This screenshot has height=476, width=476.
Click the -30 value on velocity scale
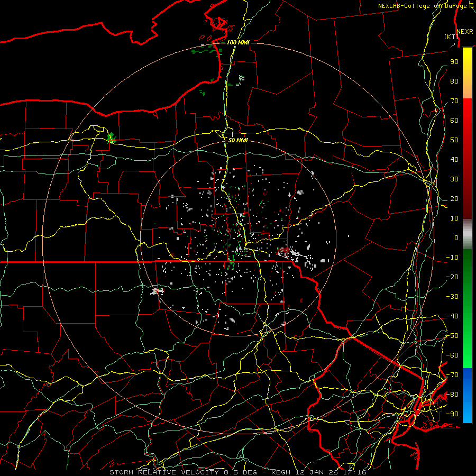[452, 297]
